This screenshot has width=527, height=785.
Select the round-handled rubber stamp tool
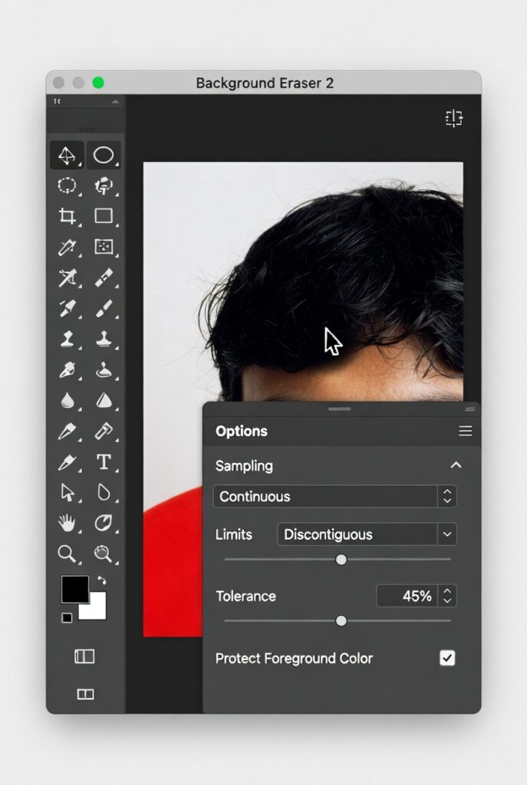coord(104,339)
